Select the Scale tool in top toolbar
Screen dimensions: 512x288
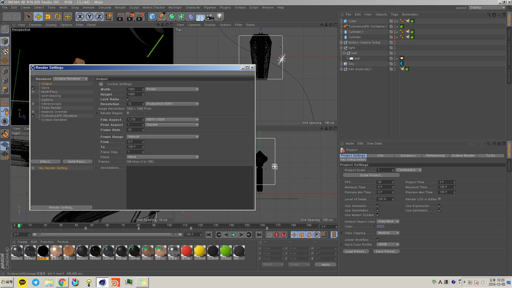click(x=48, y=17)
